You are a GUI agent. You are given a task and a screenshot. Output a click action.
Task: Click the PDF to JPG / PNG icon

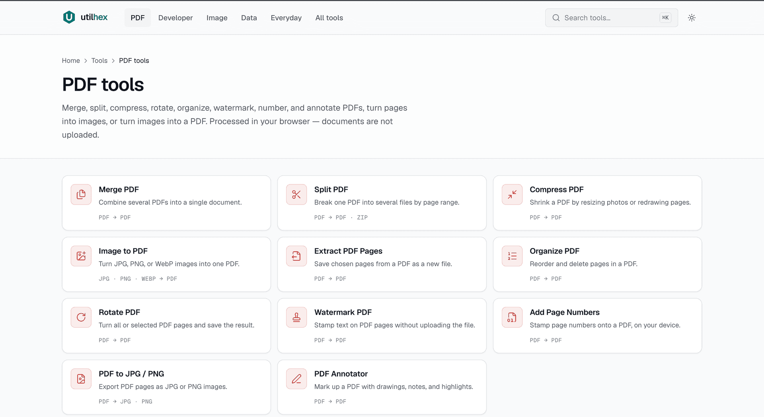point(81,379)
